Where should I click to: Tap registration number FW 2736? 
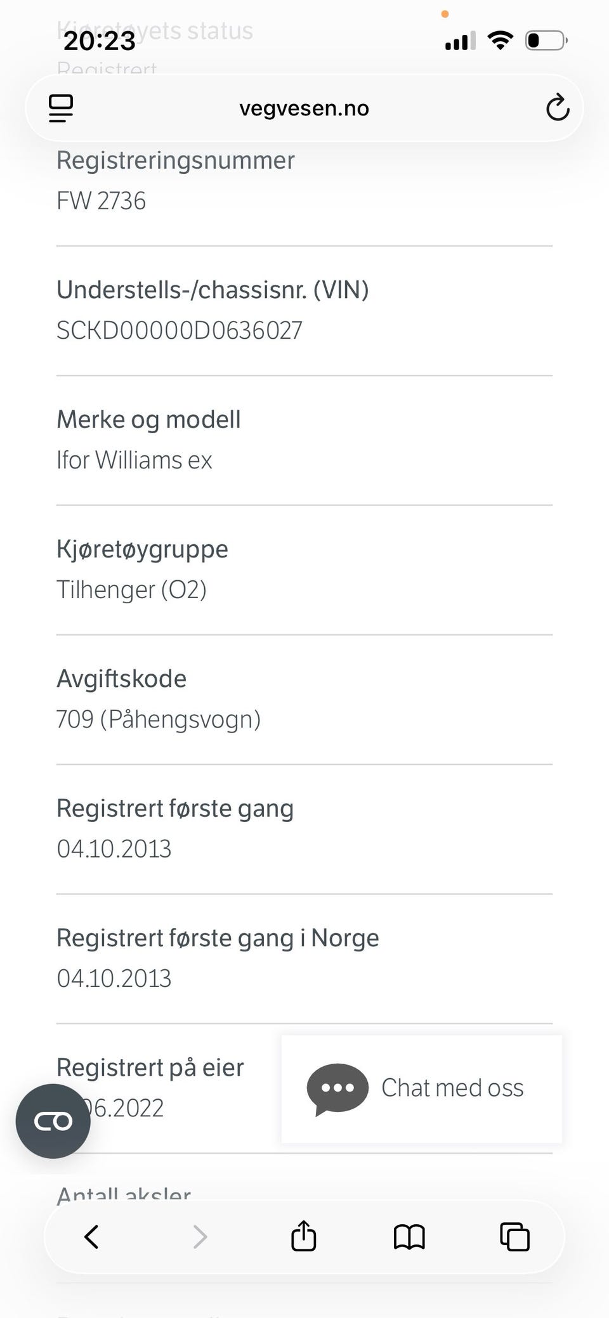pos(101,201)
